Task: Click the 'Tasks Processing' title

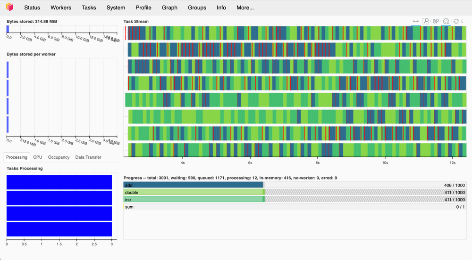Action: (25, 168)
